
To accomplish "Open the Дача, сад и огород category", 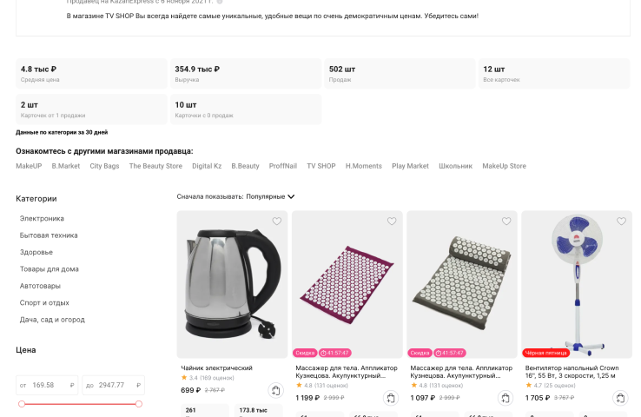I will (52, 320).
